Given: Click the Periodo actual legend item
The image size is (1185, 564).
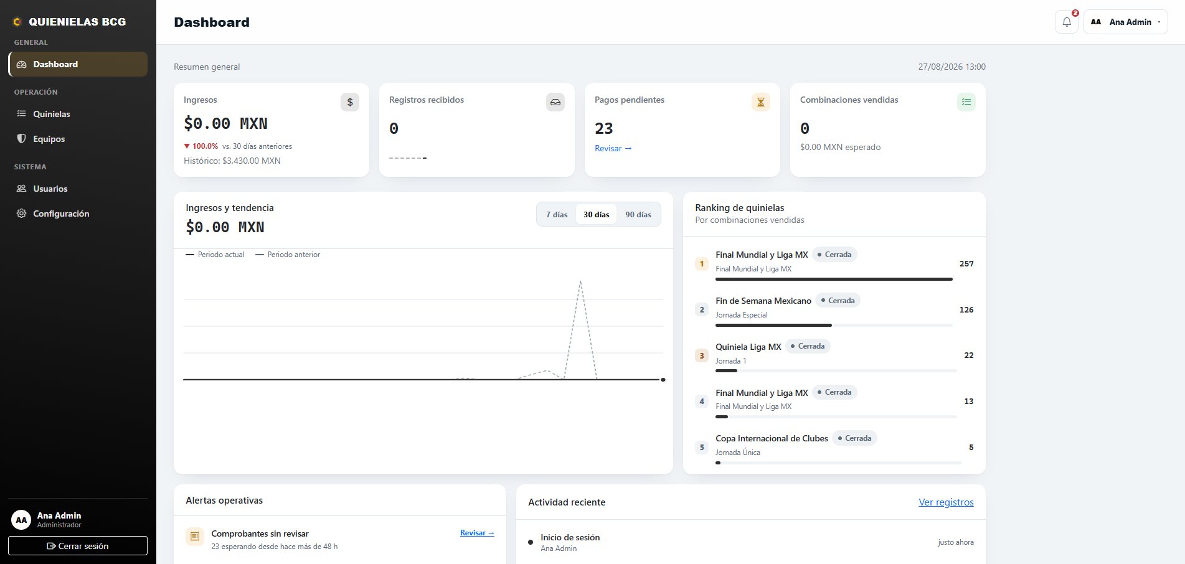Looking at the screenshot, I should tap(215, 255).
